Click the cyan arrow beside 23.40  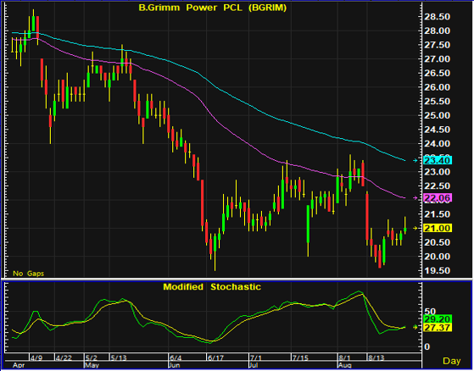tap(415, 161)
